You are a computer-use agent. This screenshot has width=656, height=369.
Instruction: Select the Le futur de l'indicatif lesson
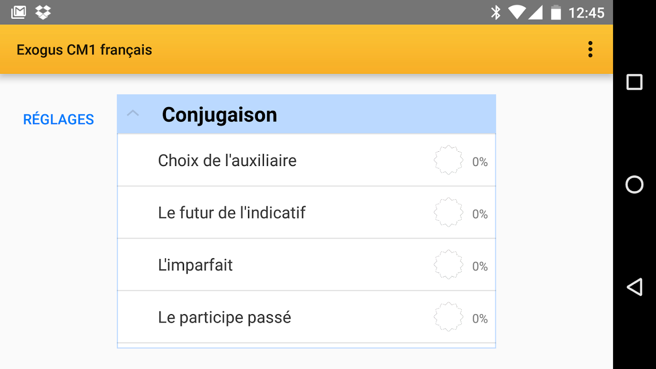click(232, 213)
